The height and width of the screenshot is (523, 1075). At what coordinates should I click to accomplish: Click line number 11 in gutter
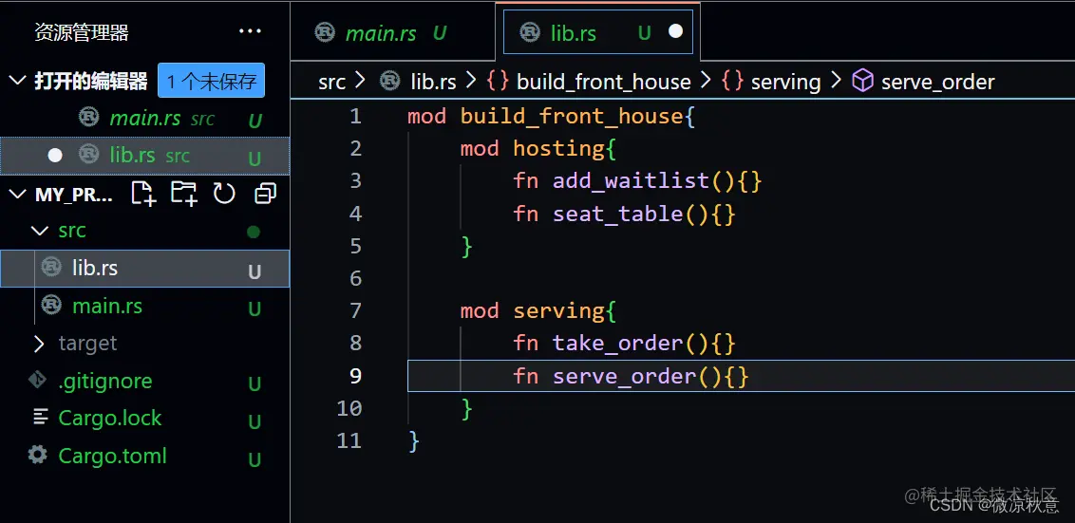click(349, 440)
